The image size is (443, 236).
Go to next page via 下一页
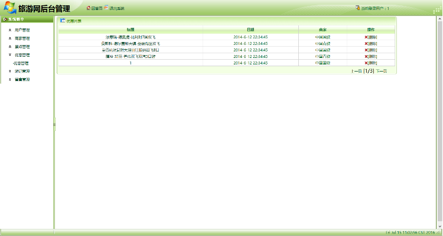click(x=381, y=71)
